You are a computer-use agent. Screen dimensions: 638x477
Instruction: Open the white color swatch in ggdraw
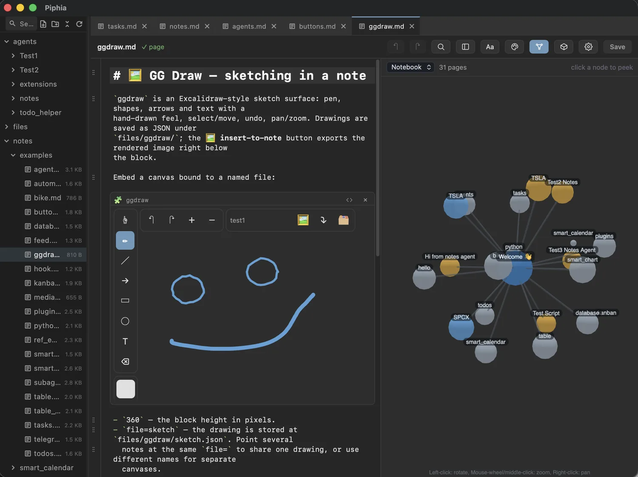coord(125,389)
